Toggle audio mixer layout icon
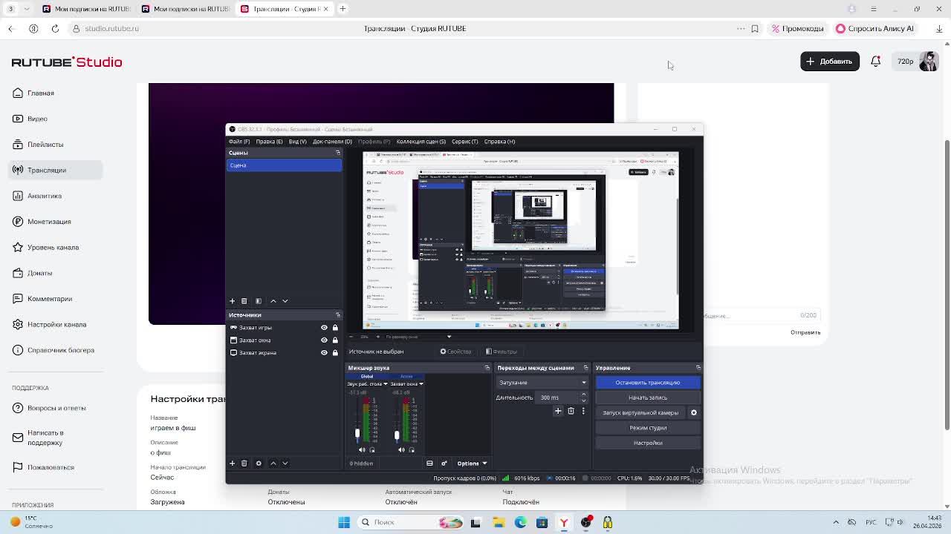Screen dimensions: 951x534 click(429, 464)
